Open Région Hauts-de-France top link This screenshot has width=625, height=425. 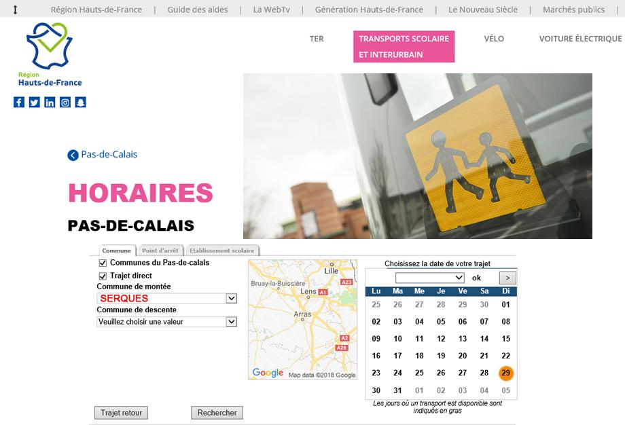pyautogui.click(x=96, y=10)
